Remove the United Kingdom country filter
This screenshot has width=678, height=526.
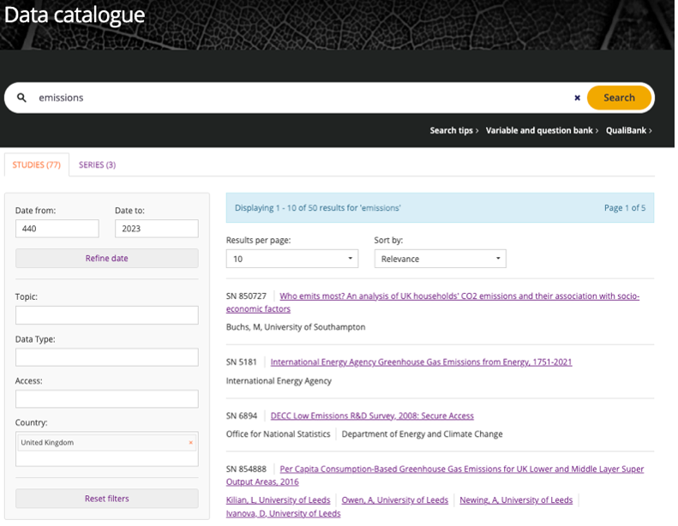pyautogui.click(x=190, y=443)
